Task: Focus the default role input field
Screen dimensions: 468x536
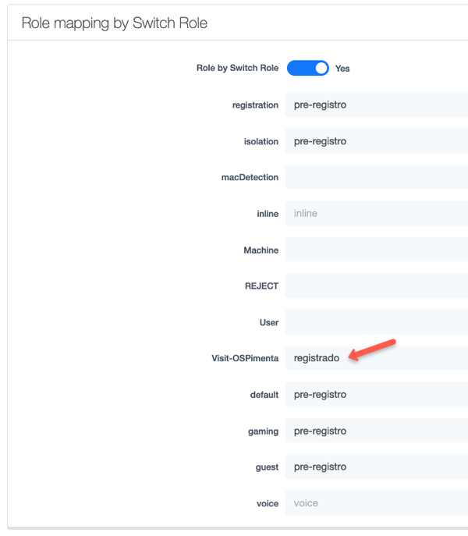Action: coord(376,395)
